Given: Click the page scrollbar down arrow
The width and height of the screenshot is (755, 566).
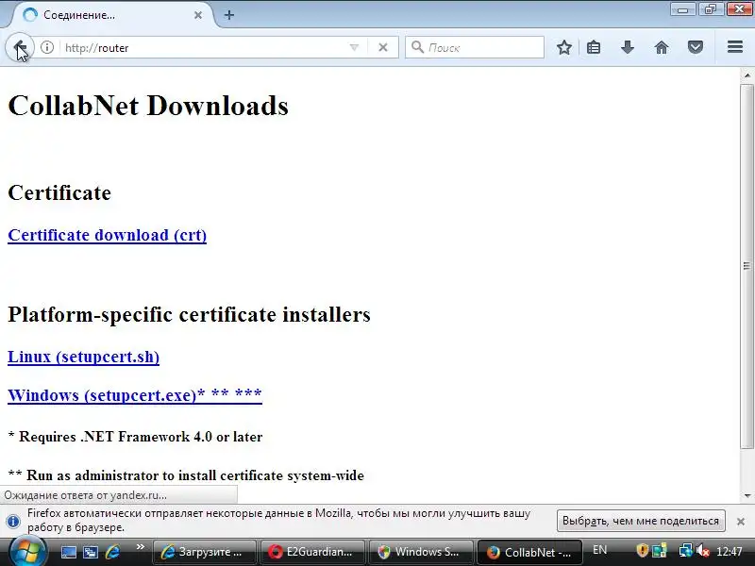Looking at the screenshot, I should [747, 495].
